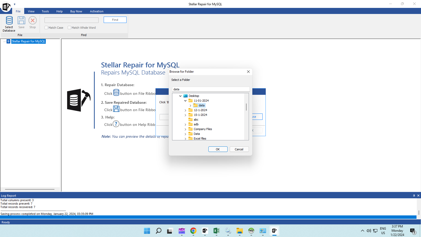Viewport: 421px width, 237px height.
Task: Click the Windows Start button
Action: pos(147,231)
